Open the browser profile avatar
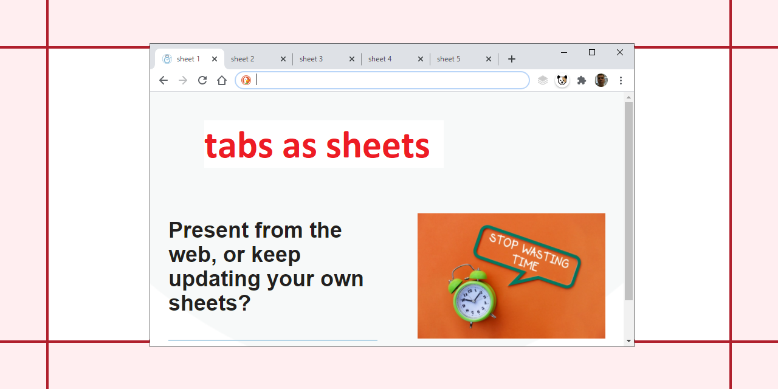Image resolution: width=778 pixels, height=389 pixels. 601,80
